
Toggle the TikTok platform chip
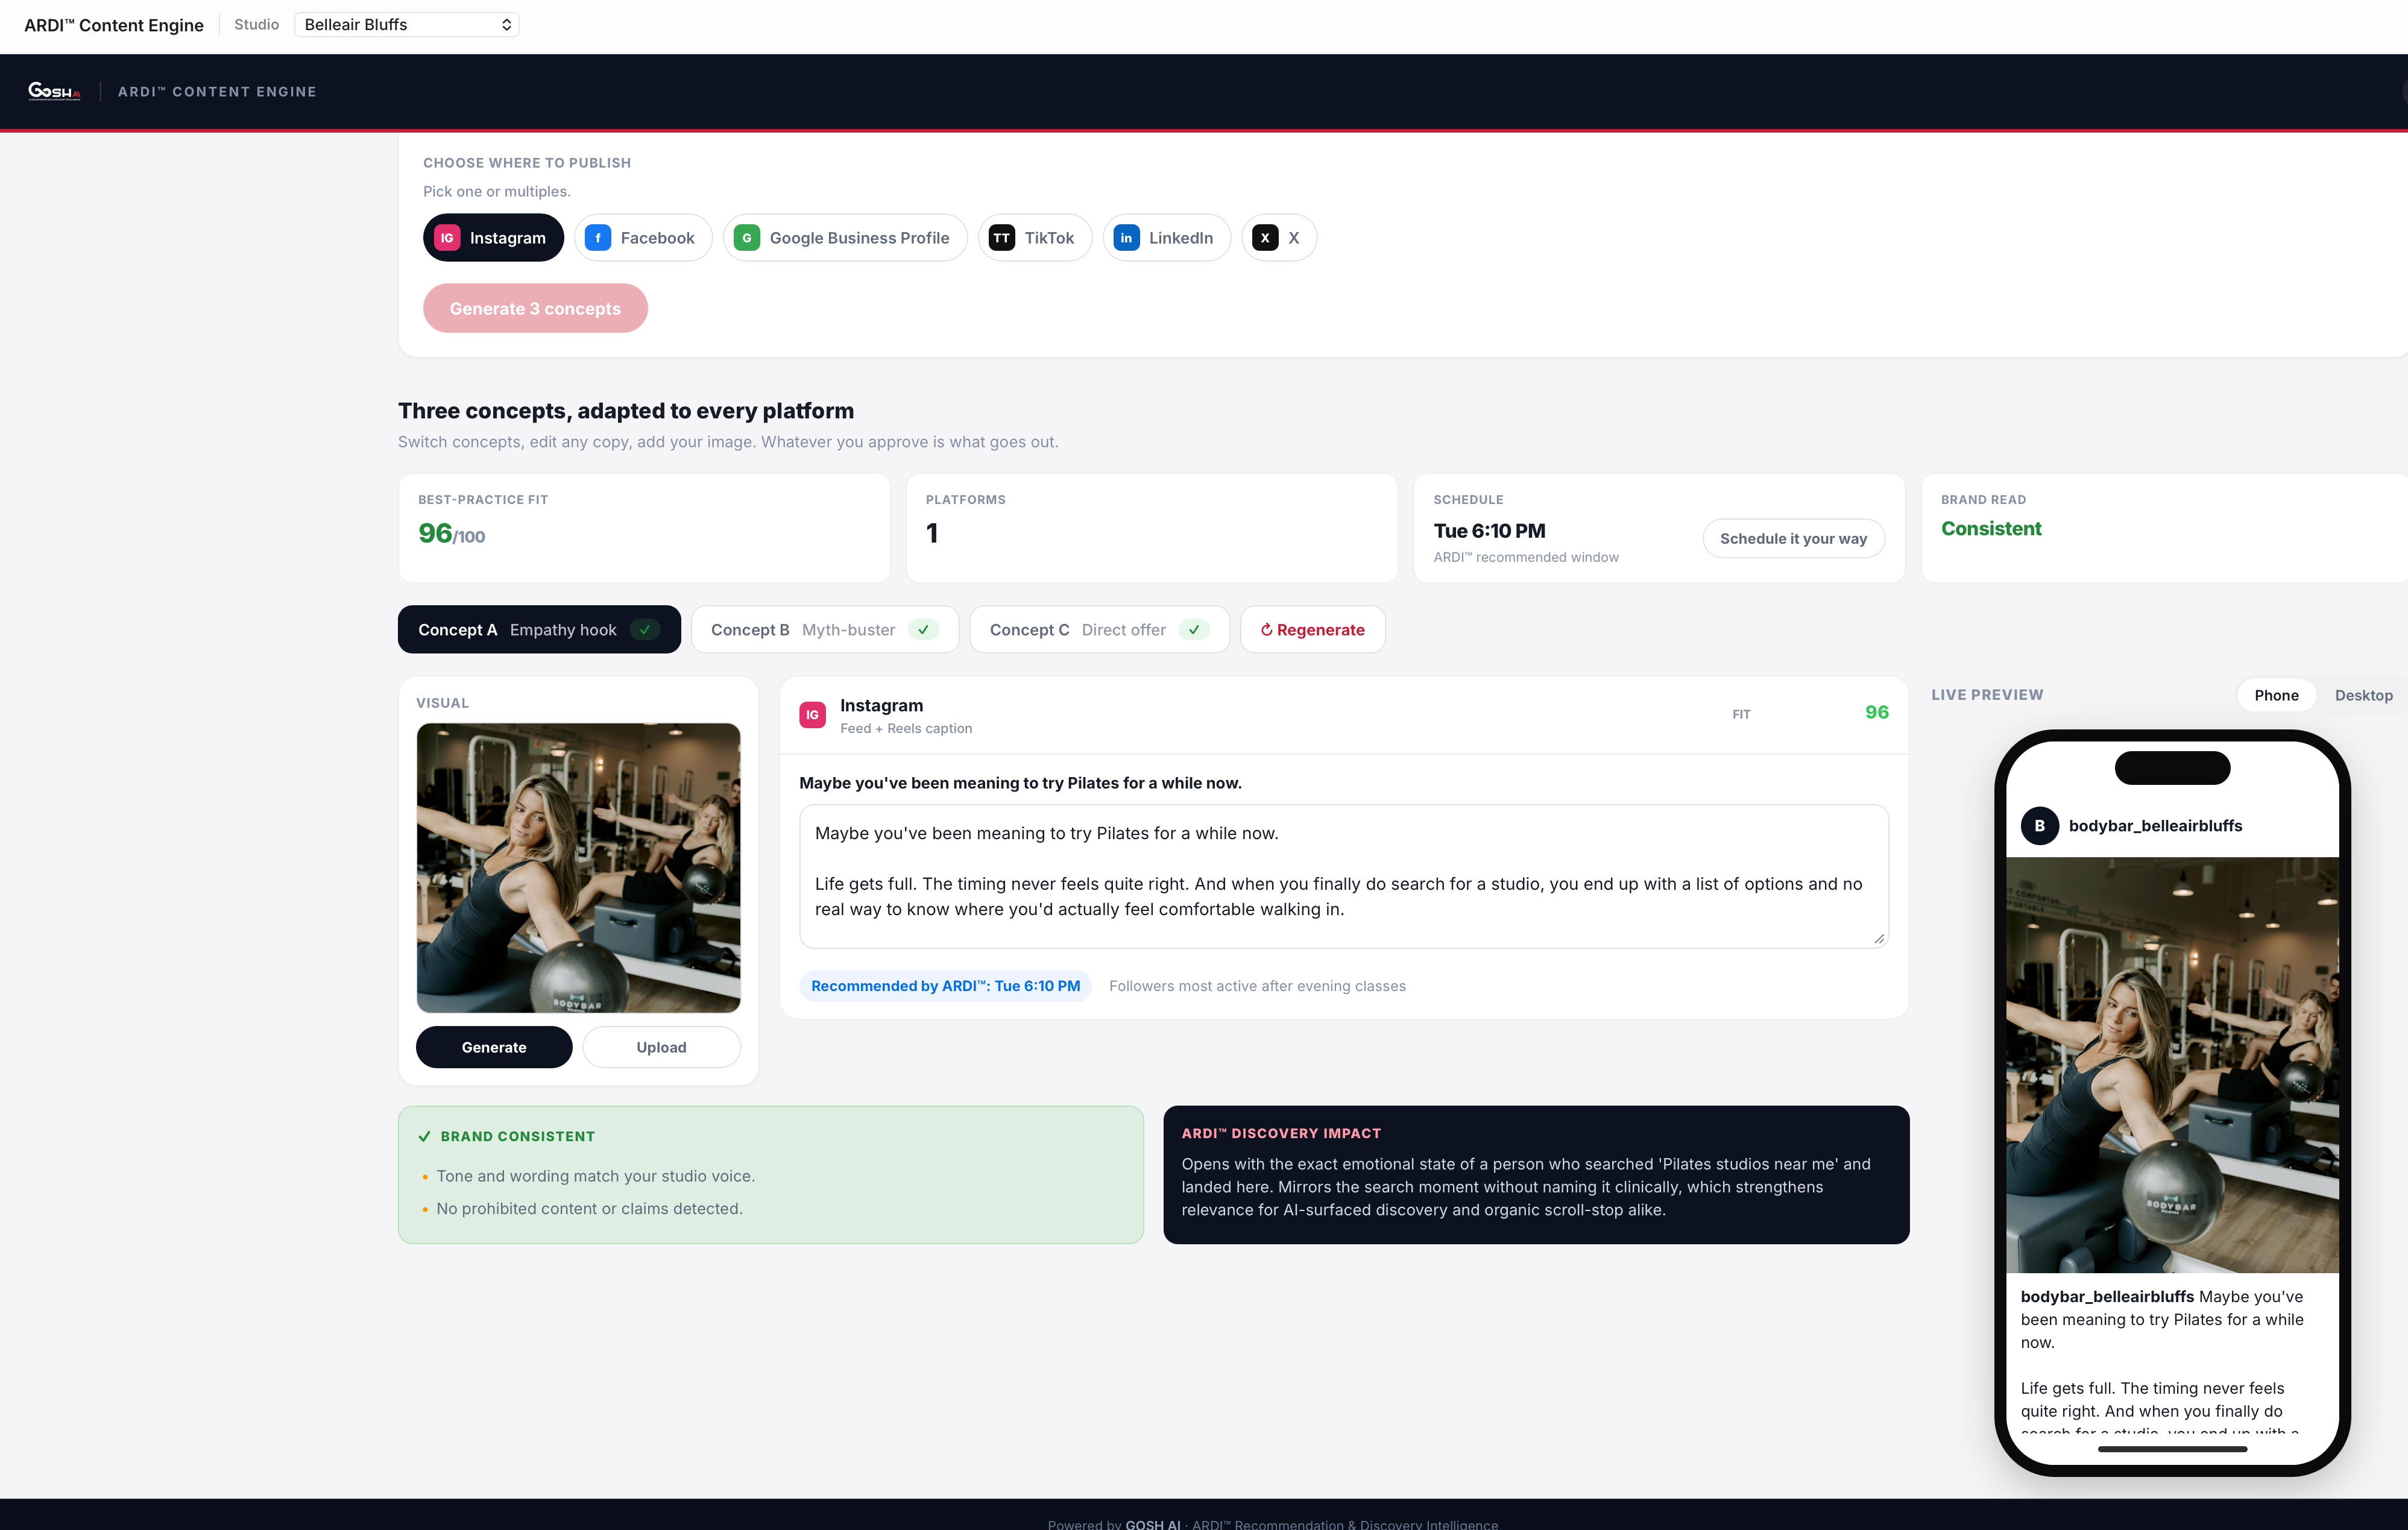coord(1034,237)
